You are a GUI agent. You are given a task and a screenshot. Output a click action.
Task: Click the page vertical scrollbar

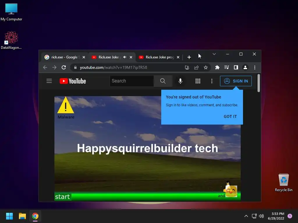pos(259,83)
